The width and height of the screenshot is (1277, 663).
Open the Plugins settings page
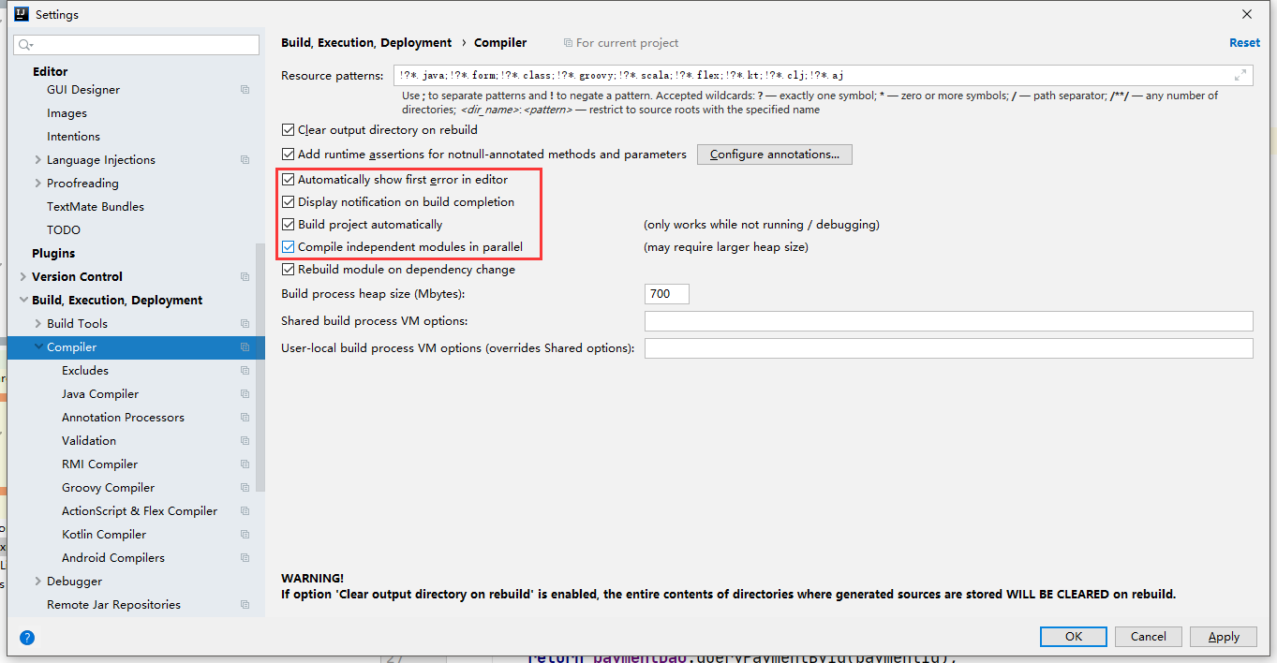coord(53,254)
